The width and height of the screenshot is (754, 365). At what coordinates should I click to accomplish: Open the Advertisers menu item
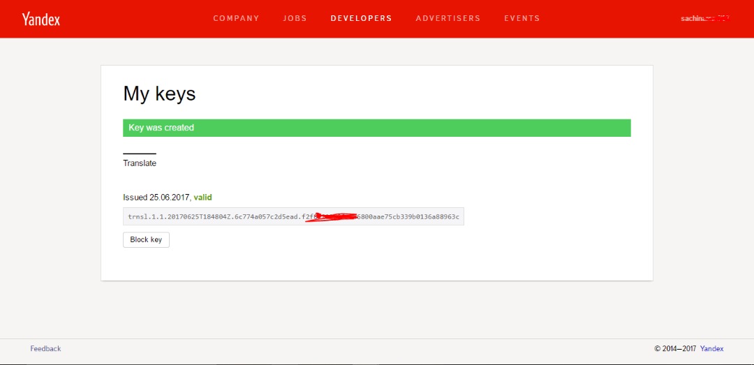(x=448, y=18)
